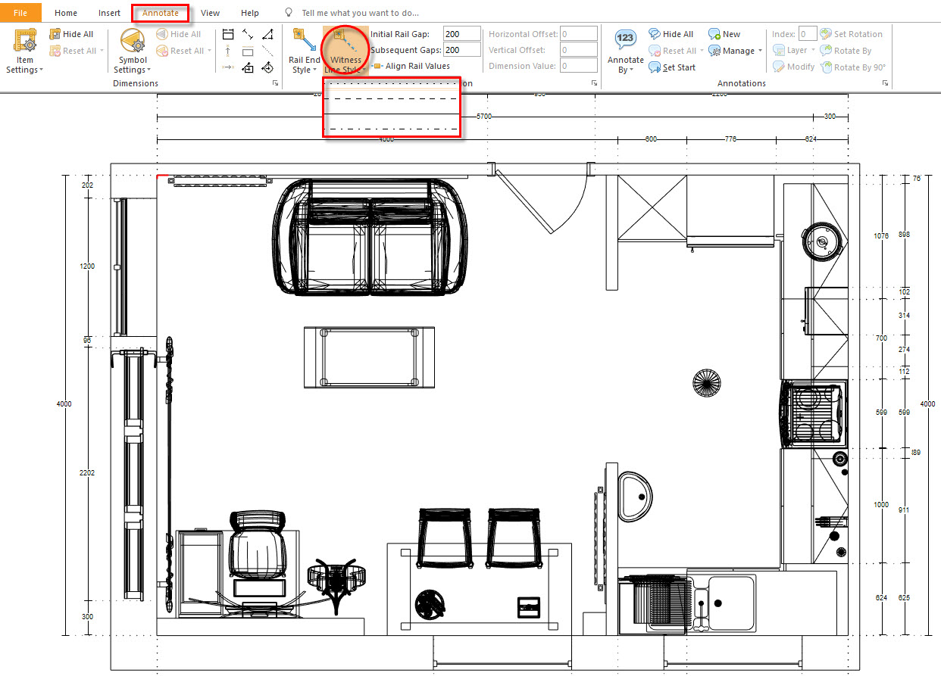This screenshot has height=676, width=941.
Task: Expand the Reset All dropdown in Dimensions
Action: coord(101,50)
